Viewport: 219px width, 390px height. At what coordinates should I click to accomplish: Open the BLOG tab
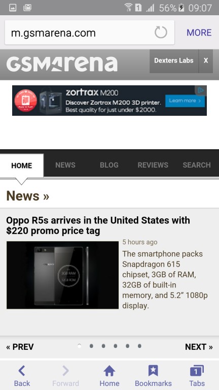pyautogui.click(x=109, y=165)
